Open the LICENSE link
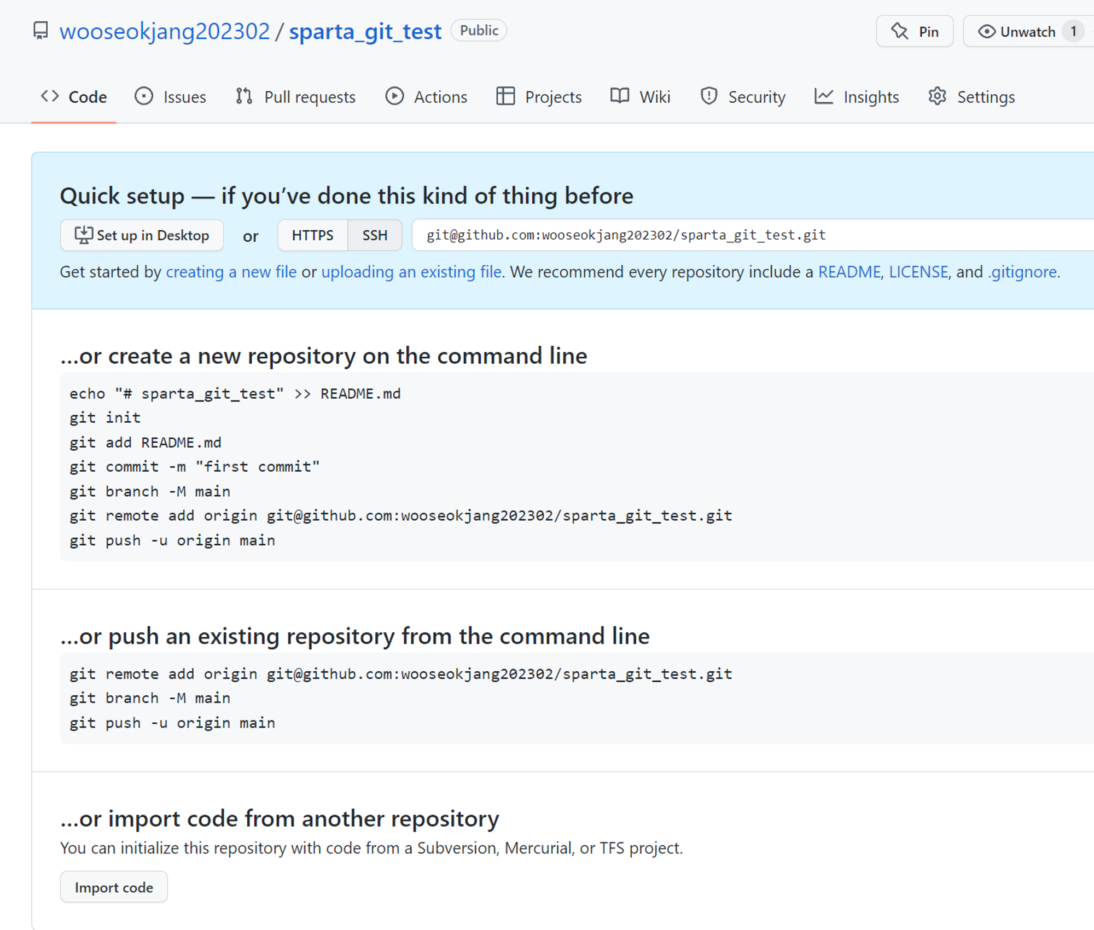Image resolution: width=1094 pixels, height=930 pixels. pos(918,272)
